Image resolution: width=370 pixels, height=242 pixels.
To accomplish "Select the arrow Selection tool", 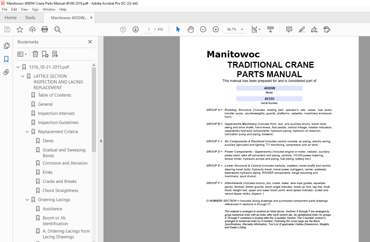I will pos(178,29).
